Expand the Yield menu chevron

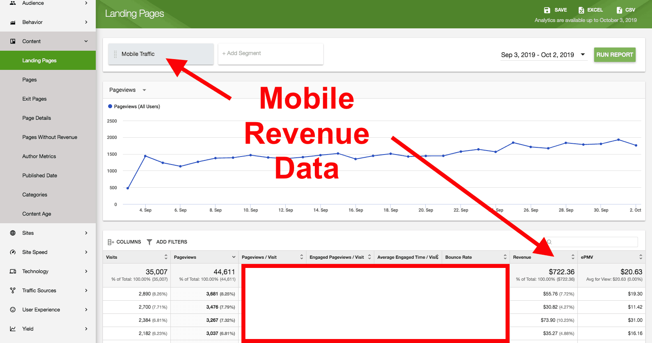click(86, 329)
